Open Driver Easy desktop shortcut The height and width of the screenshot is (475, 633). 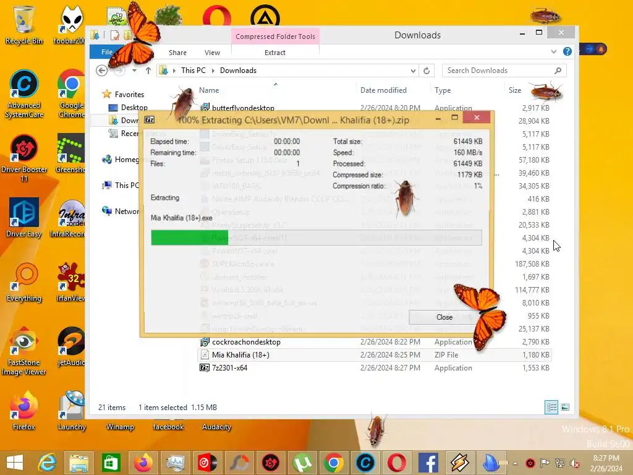pyautogui.click(x=24, y=218)
